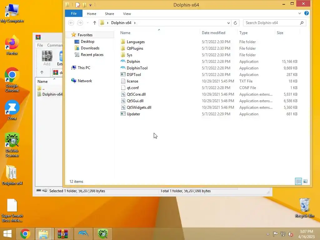Open address bar history dropdown
320x240 pixels.
(x=228, y=23)
